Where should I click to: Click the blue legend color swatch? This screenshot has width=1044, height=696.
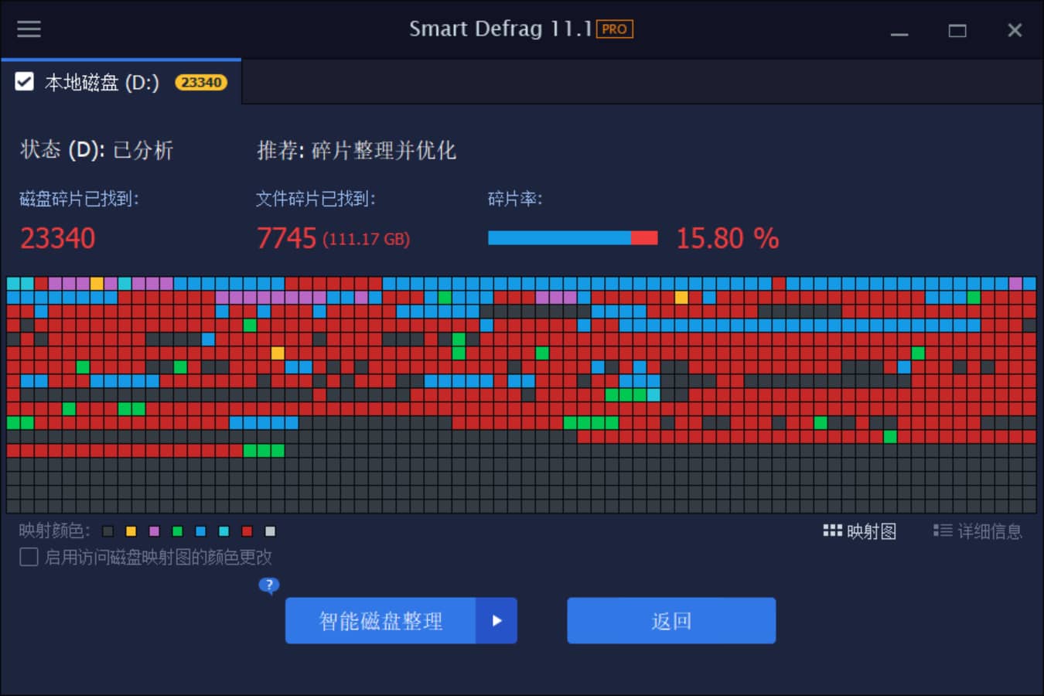201,531
